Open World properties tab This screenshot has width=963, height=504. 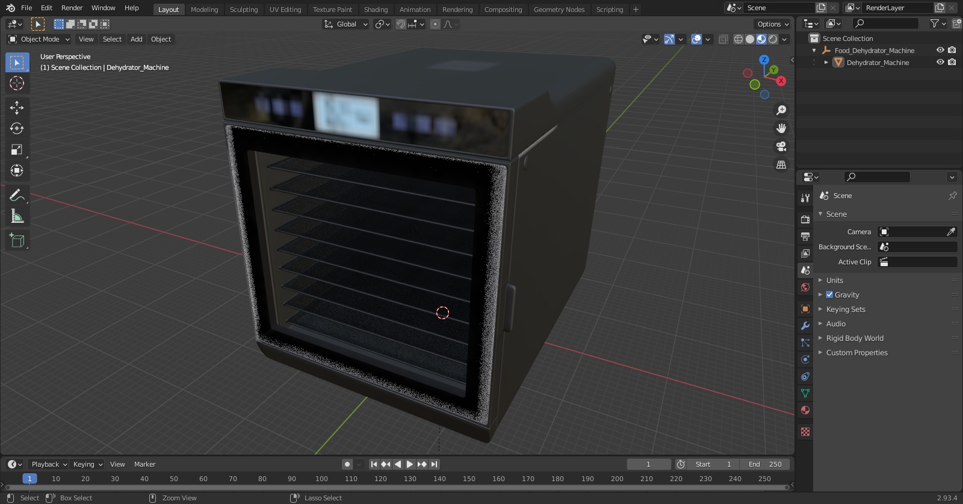805,287
